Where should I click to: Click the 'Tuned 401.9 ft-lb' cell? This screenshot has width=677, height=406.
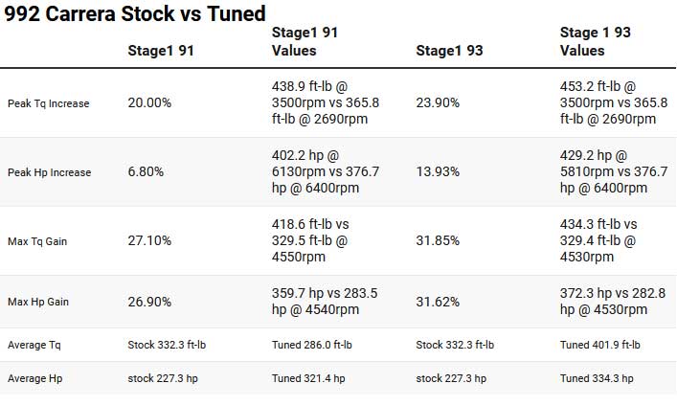click(600, 345)
